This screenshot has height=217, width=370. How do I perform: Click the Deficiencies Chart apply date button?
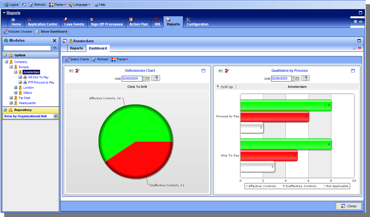point(156,78)
